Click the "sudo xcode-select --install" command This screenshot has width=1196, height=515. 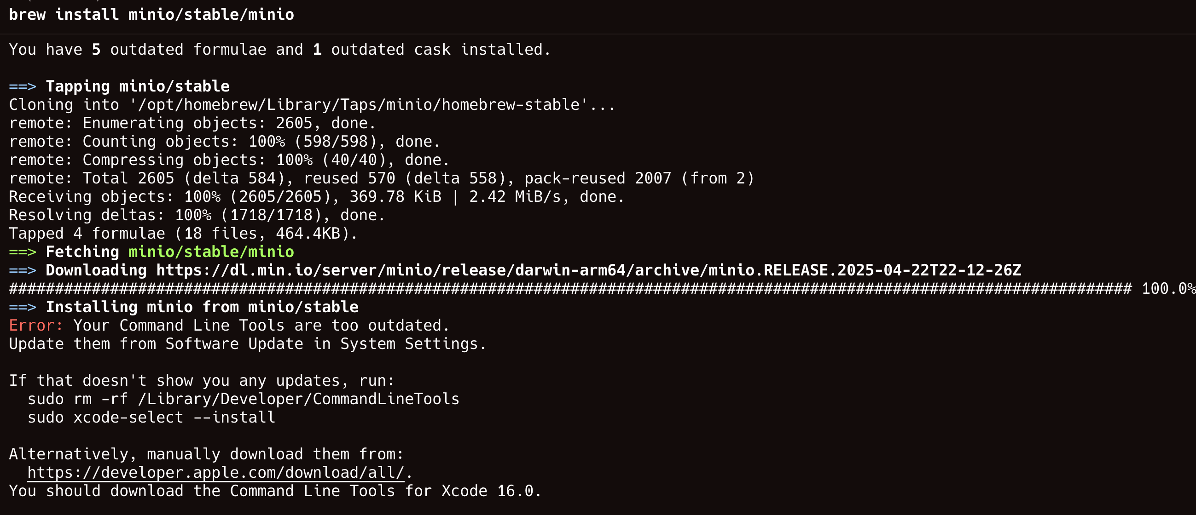151,418
